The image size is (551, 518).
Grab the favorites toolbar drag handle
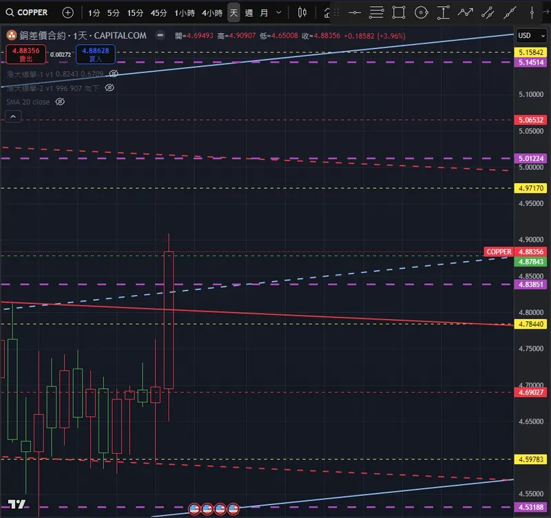tap(336, 13)
